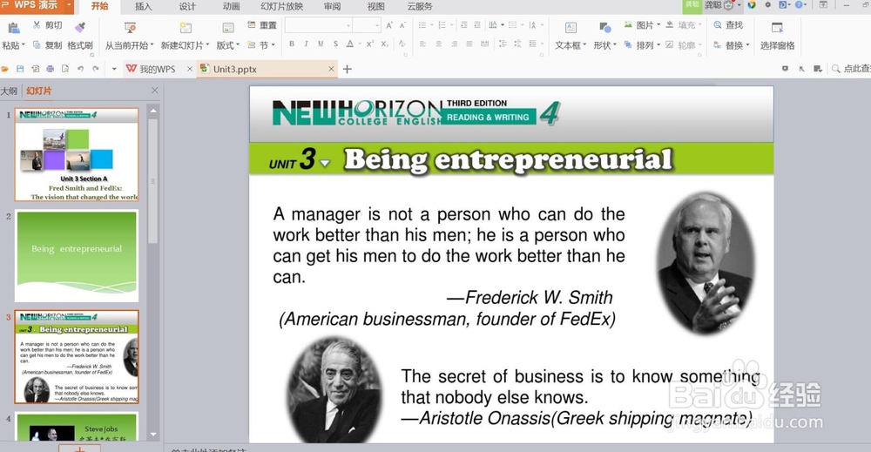Switch to the Outline (大纲) pane tab
The image size is (871, 452).
[9, 91]
